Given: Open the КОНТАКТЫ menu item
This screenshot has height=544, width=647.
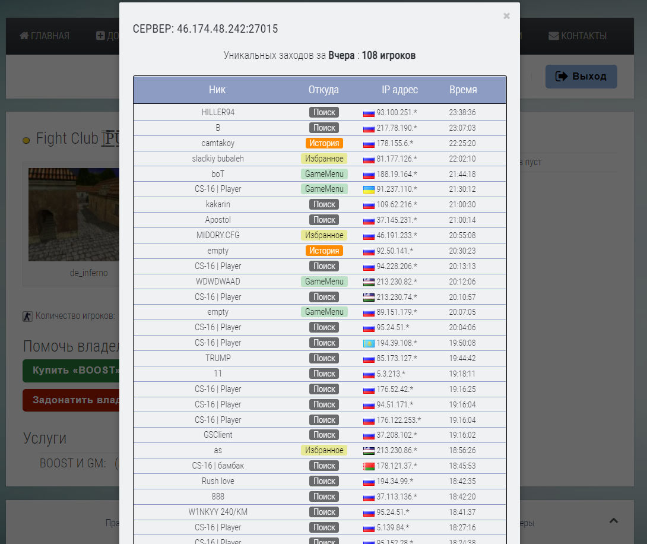Looking at the screenshot, I should pyautogui.click(x=578, y=36).
